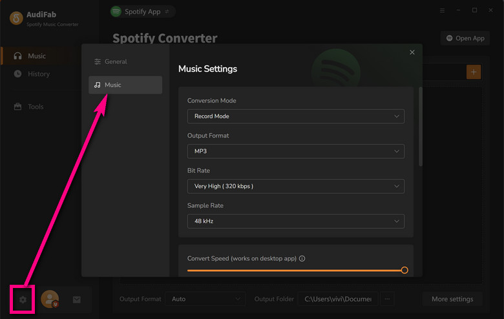Close the Music Settings dialog

[412, 52]
